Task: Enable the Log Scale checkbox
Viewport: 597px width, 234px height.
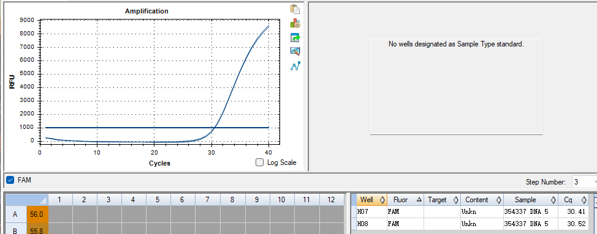Action: point(260,163)
